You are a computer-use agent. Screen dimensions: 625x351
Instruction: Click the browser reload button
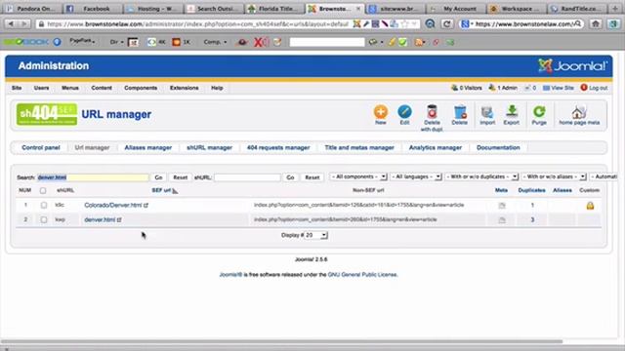pos(447,23)
